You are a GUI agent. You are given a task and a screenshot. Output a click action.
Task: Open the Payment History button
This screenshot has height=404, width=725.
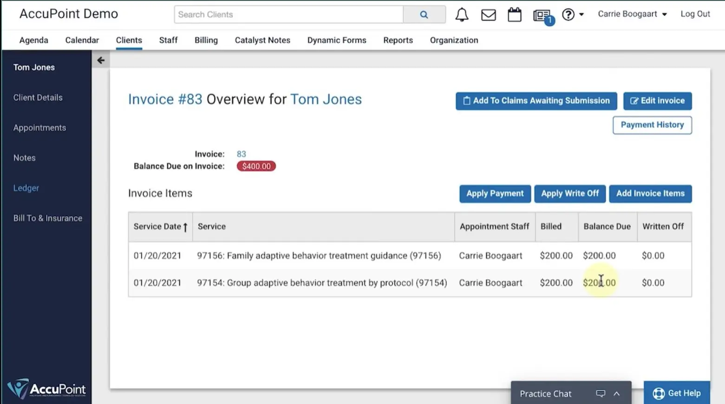(652, 125)
